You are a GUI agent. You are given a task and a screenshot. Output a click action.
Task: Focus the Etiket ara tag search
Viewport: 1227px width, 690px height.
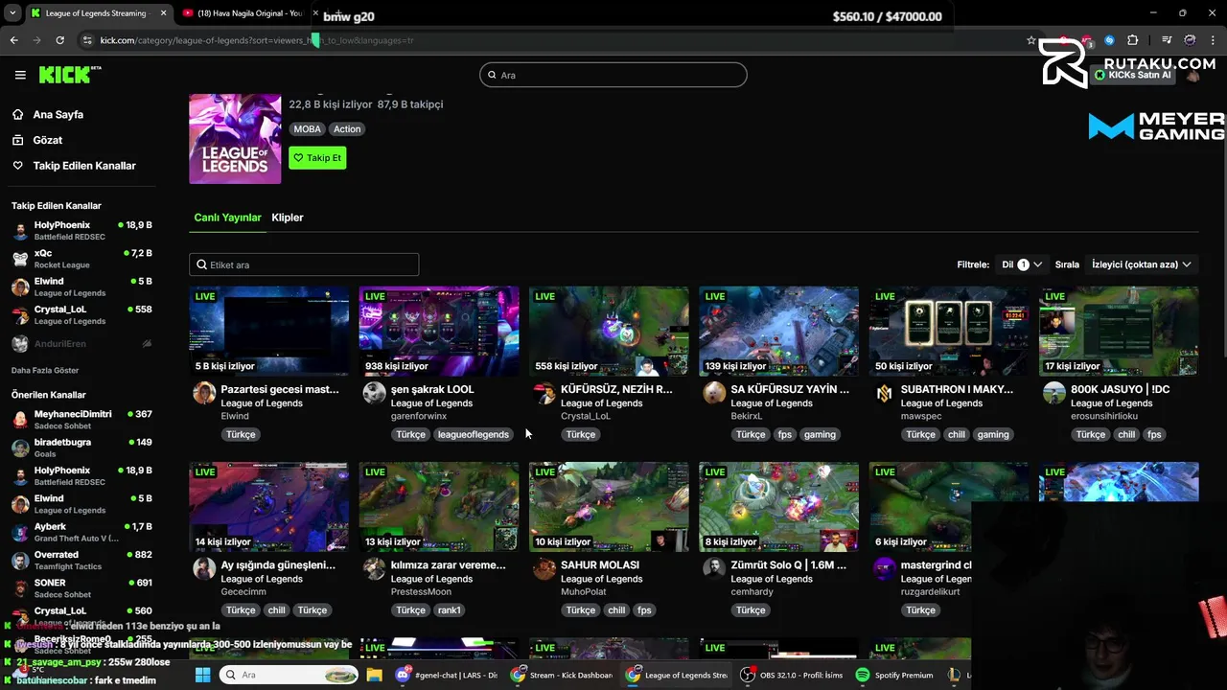(x=304, y=264)
